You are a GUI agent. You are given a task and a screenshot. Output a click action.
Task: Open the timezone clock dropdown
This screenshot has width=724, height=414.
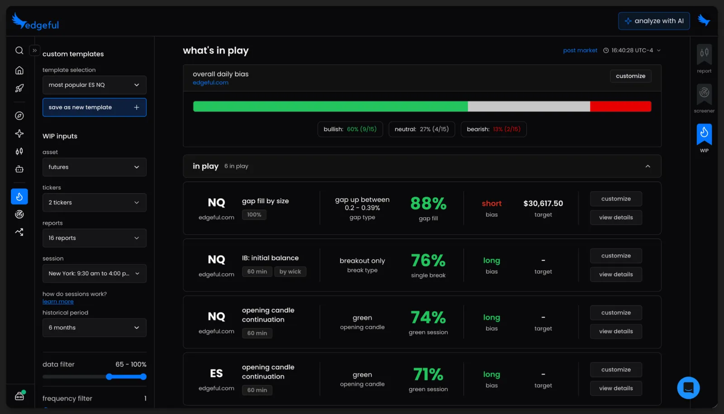tap(632, 50)
